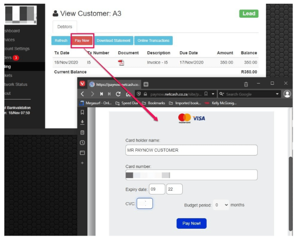Open the invoice PDF document icon

coord(121,63)
